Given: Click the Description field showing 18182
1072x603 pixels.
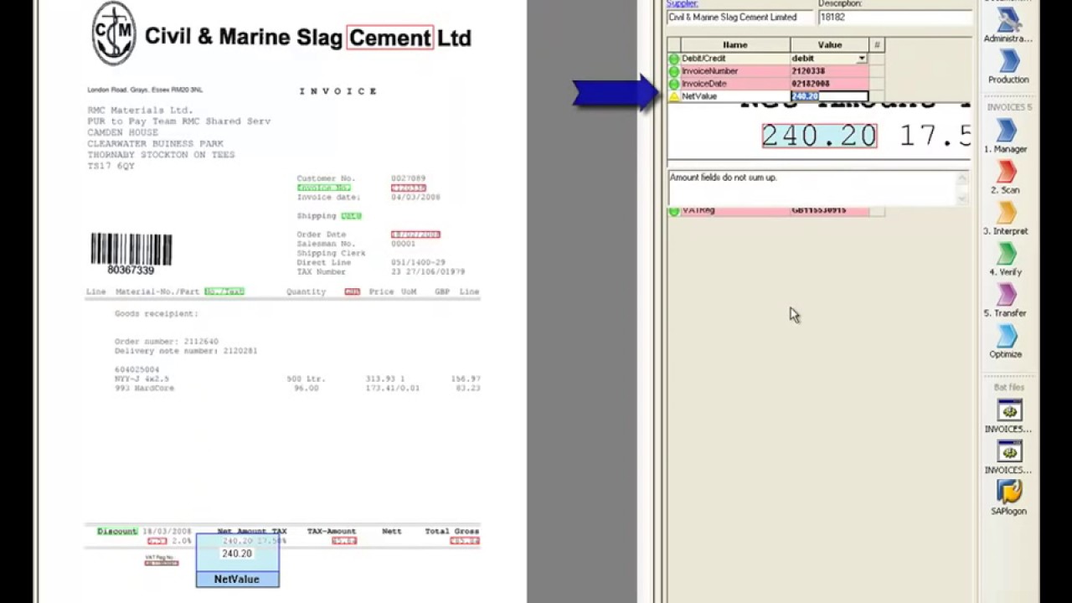Looking at the screenshot, I should coord(894,18).
